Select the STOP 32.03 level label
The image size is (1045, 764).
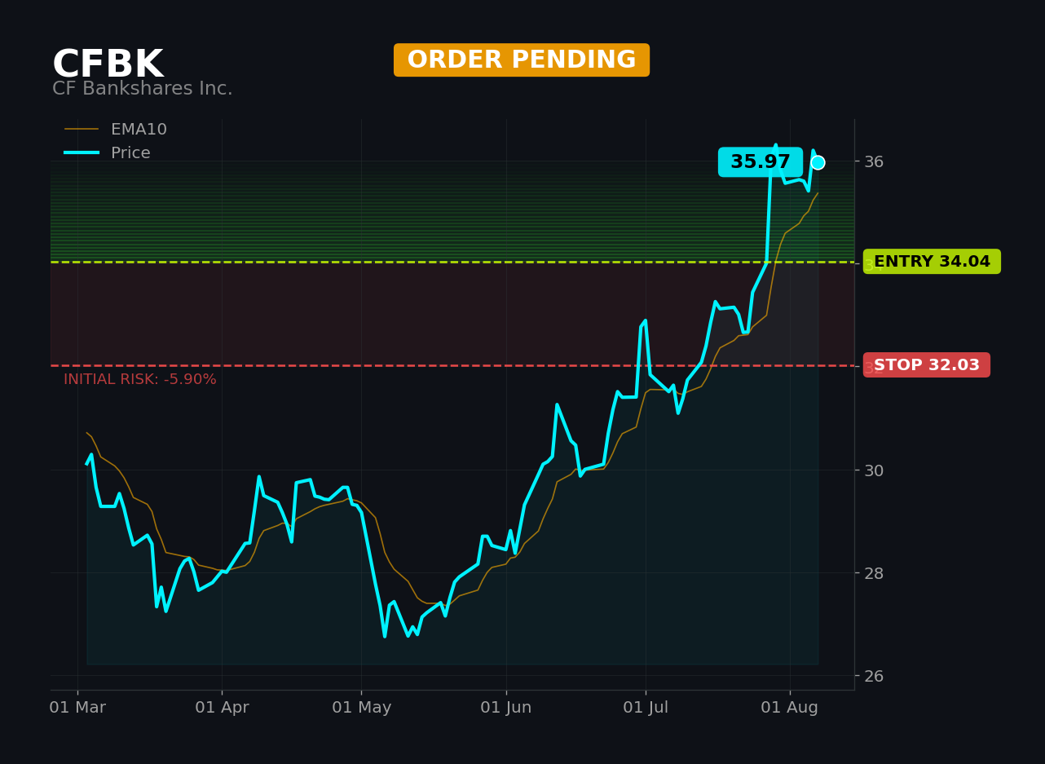[927, 365]
